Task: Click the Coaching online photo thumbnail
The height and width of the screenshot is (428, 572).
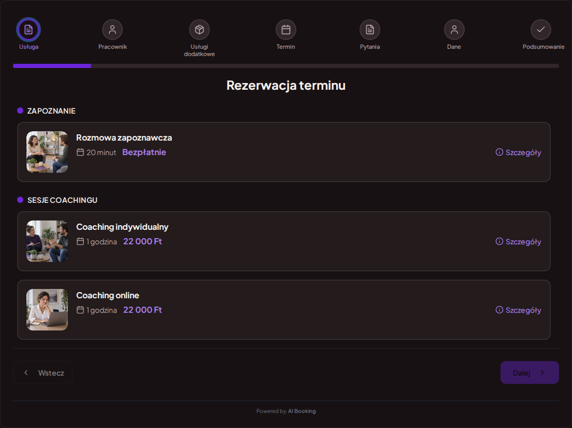Action: (x=47, y=310)
